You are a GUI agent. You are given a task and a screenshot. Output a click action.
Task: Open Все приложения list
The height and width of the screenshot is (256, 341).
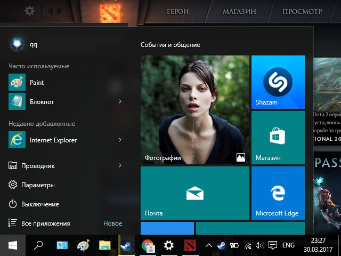tap(45, 223)
